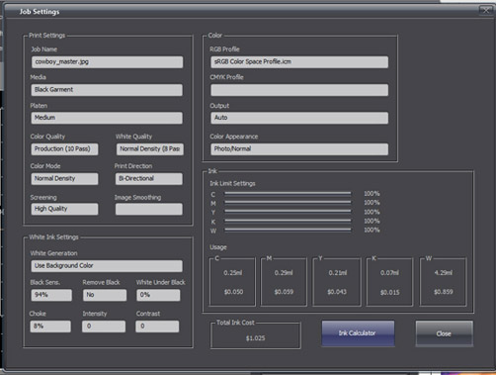This screenshot has width=496, height=375.
Task: Click the M ink cost $0.059
Action: point(284,292)
